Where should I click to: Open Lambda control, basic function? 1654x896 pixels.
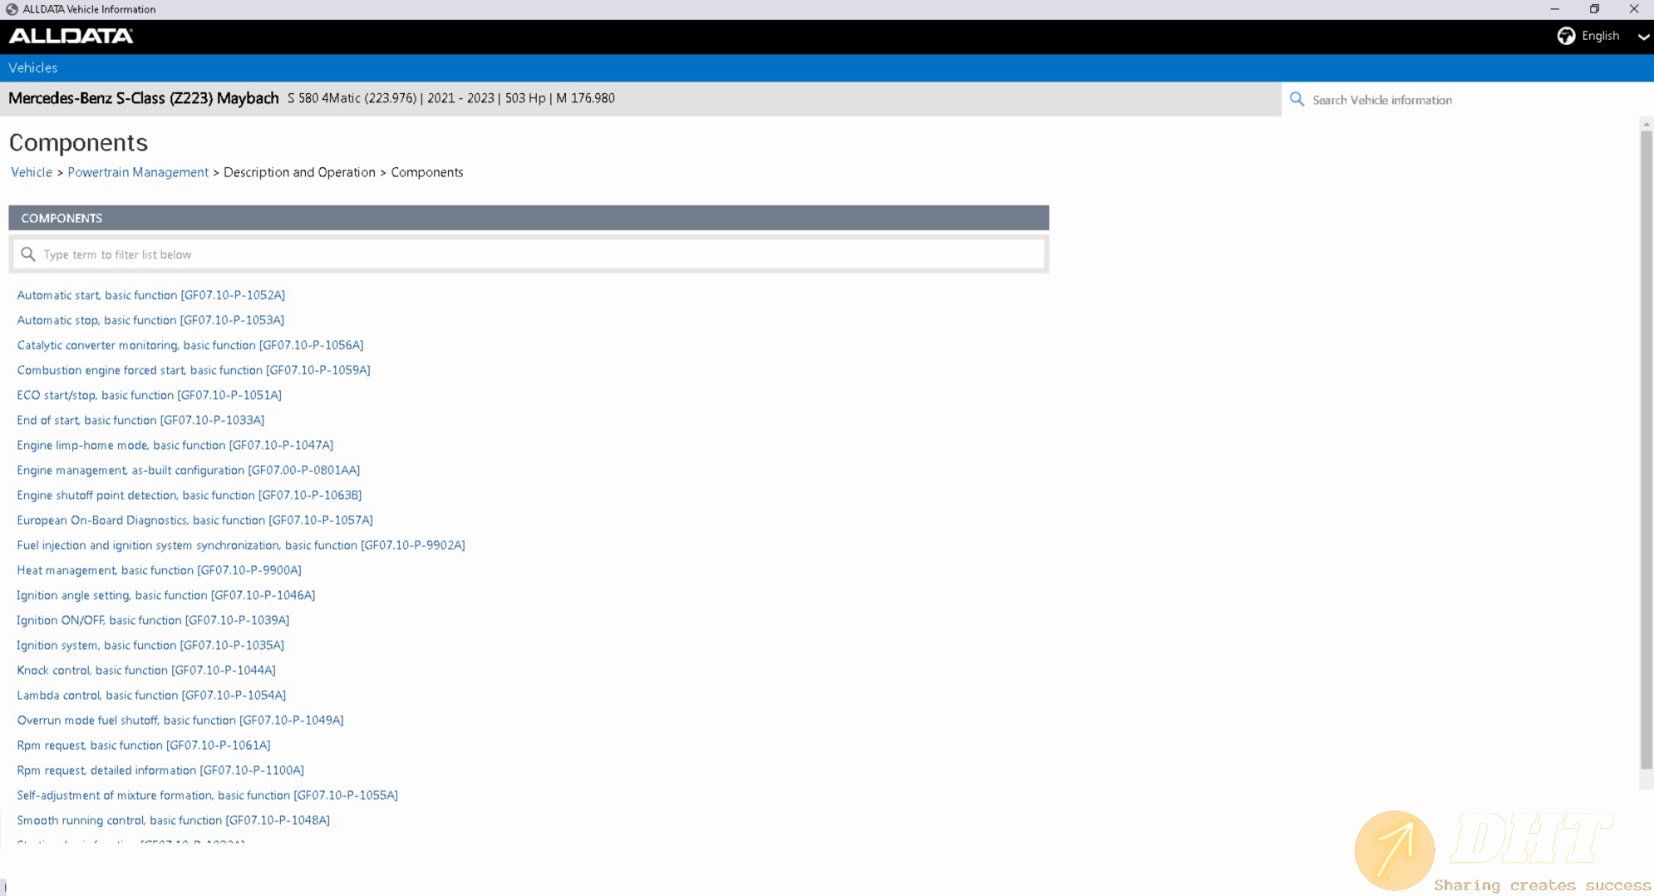pyautogui.click(x=151, y=695)
